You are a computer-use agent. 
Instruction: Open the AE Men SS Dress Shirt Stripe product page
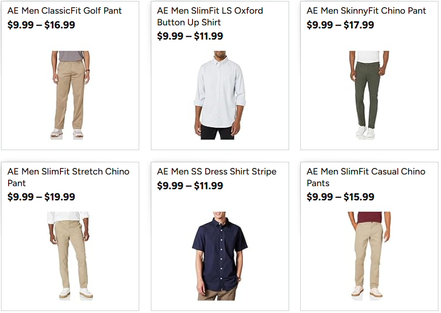pos(215,171)
